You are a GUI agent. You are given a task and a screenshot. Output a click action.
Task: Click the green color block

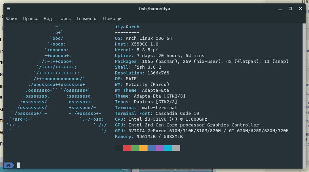tap(135, 148)
